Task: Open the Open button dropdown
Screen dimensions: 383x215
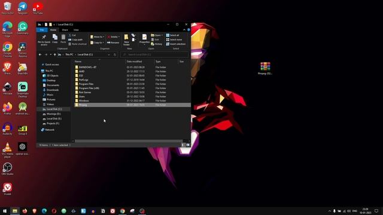Action: point(157,35)
